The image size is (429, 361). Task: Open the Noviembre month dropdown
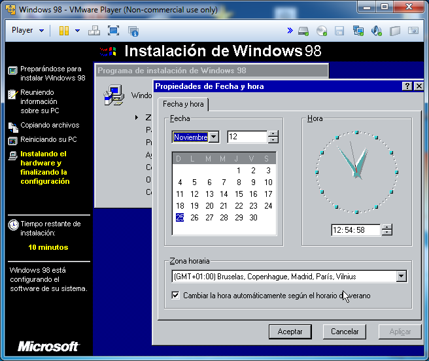pyautogui.click(x=213, y=137)
